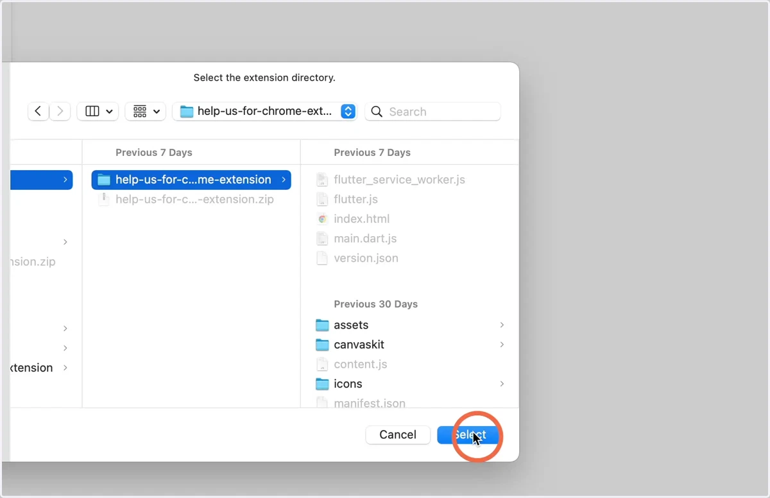Click the content.js file
The image size is (770, 498).
pos(361,364)
